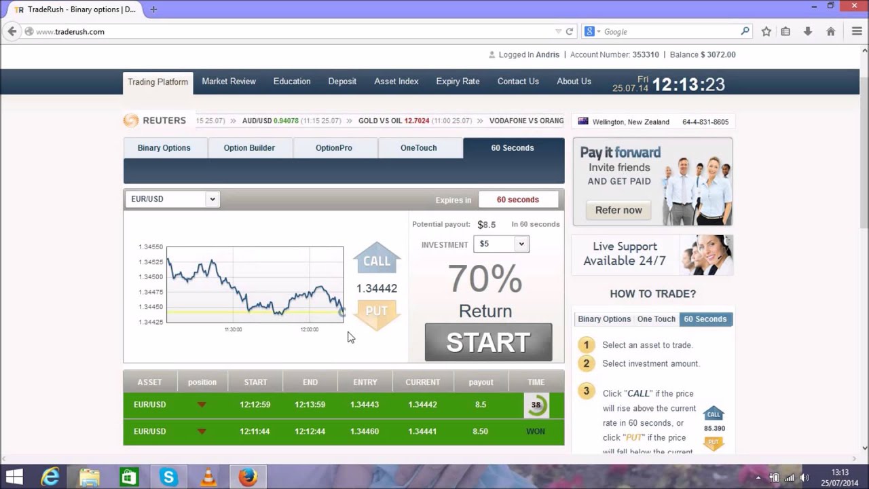Show How to Trade 60 Seconds tab
869x489 pixels.
[x=705, y=319]
